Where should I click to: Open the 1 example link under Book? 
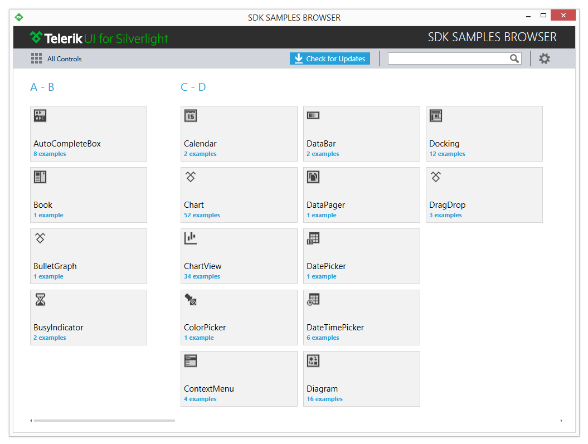(x=48, y=216)
